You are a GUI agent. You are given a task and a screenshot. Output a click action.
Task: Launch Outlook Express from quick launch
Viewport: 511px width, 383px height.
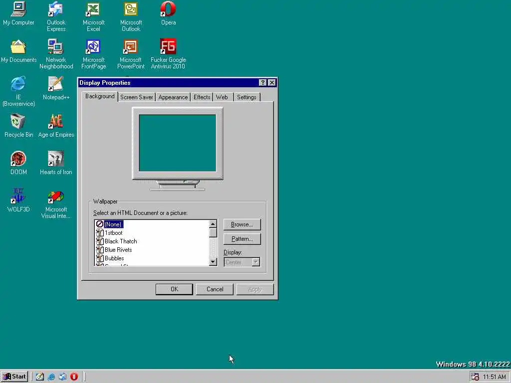coord(62,377)
